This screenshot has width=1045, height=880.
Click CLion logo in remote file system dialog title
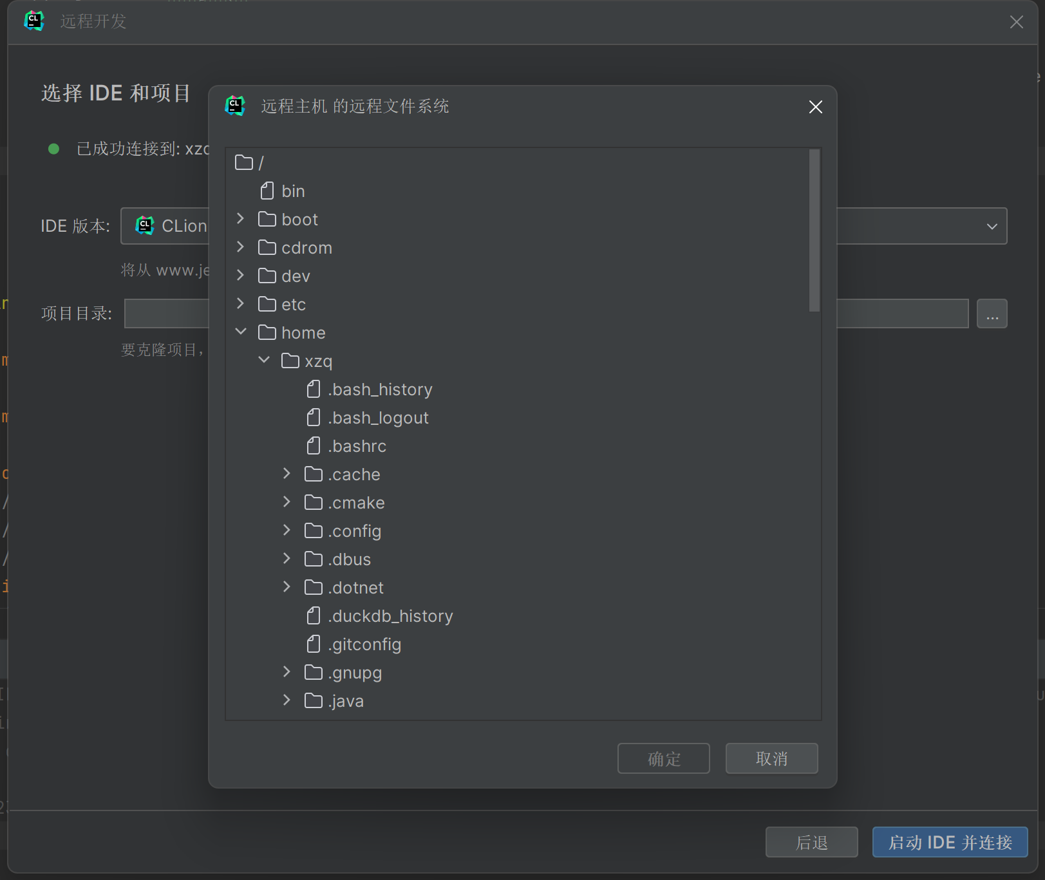235,106
